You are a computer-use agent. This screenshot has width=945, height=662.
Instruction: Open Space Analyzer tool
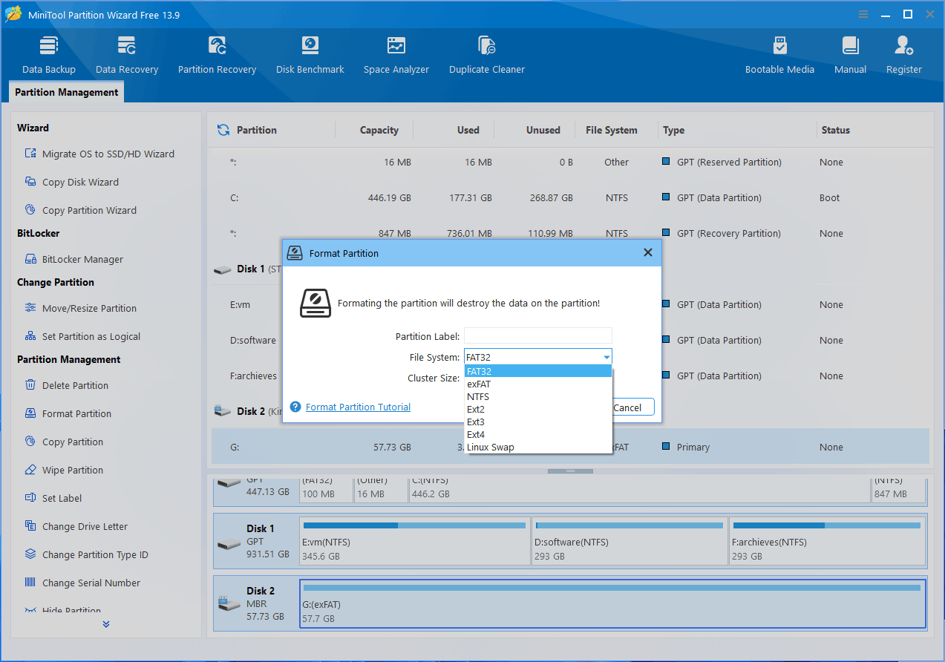(396, 55)
